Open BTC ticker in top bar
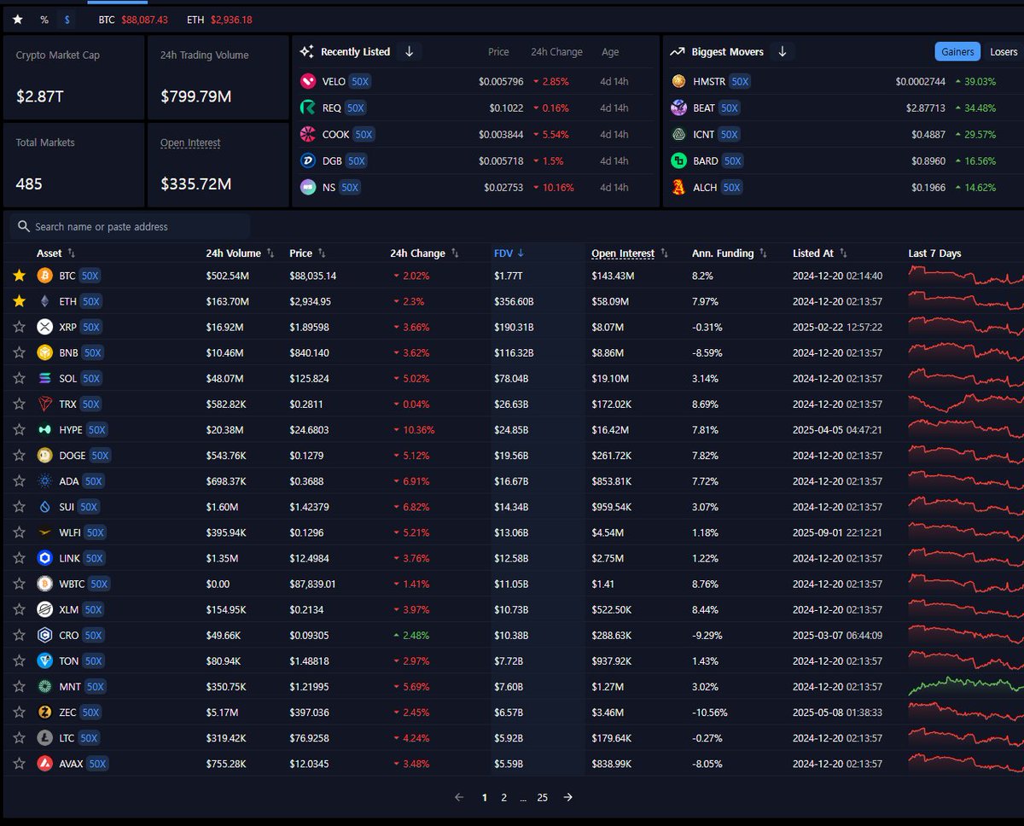The height and width of the screenshot is (826, 1024). [133, 20]
